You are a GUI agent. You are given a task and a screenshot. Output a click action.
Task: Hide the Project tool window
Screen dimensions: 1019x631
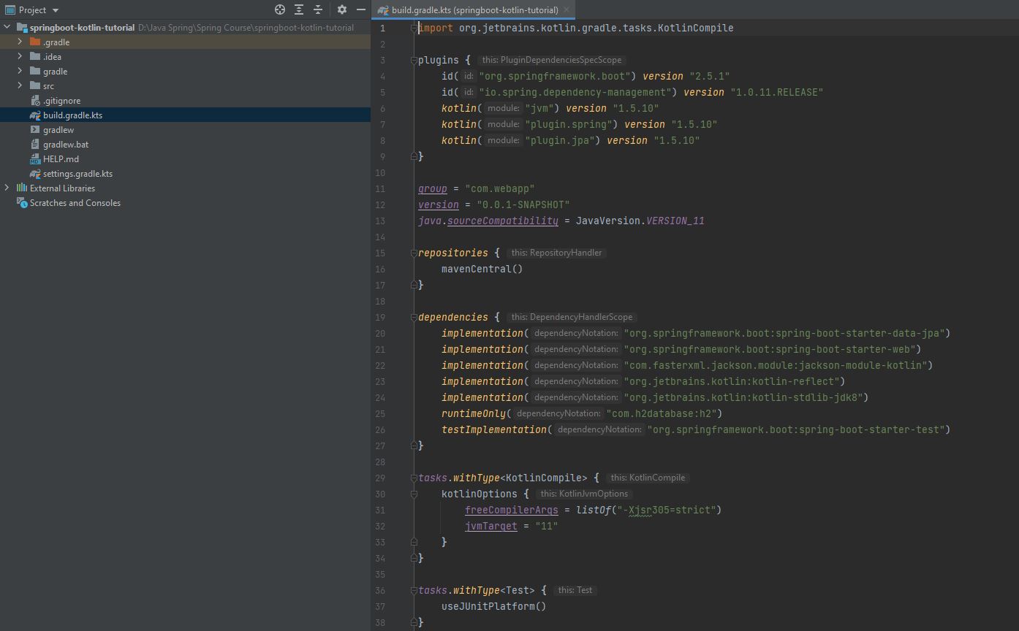[360, 9]
